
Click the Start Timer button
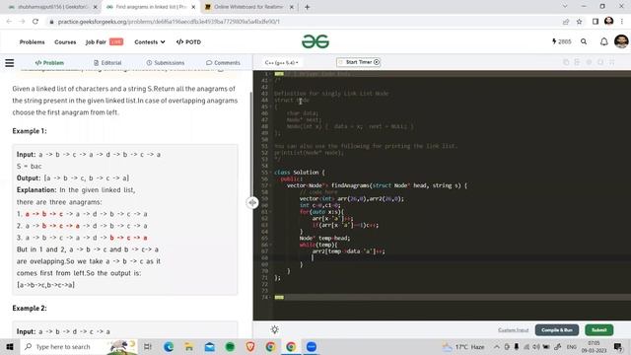pyautogui.click(x=358, y=62)
